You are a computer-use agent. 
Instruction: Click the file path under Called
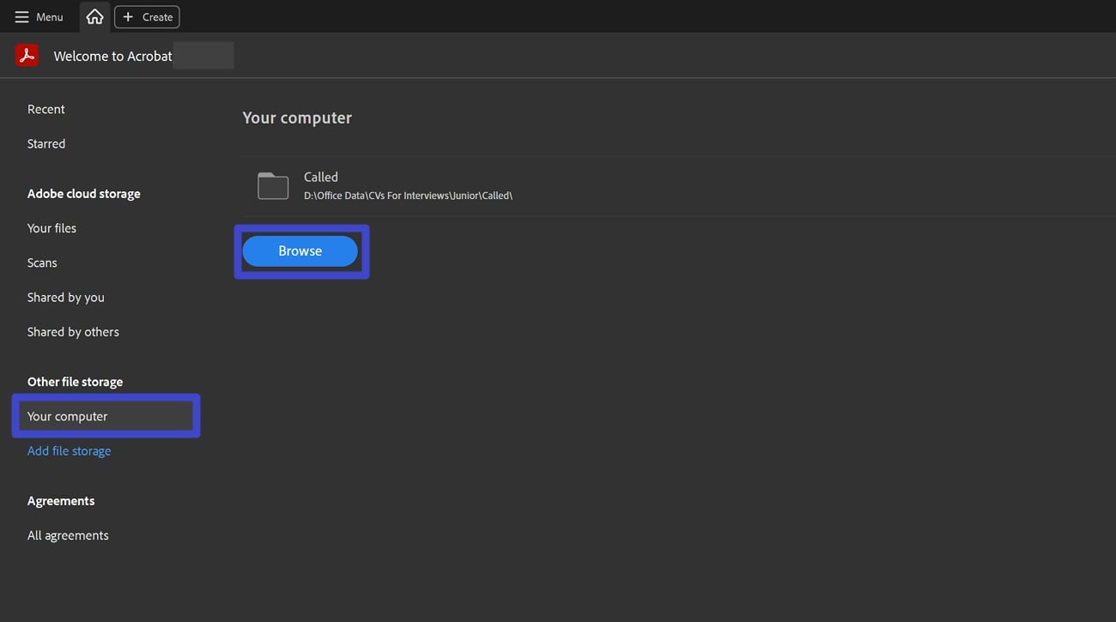(407, 195)
